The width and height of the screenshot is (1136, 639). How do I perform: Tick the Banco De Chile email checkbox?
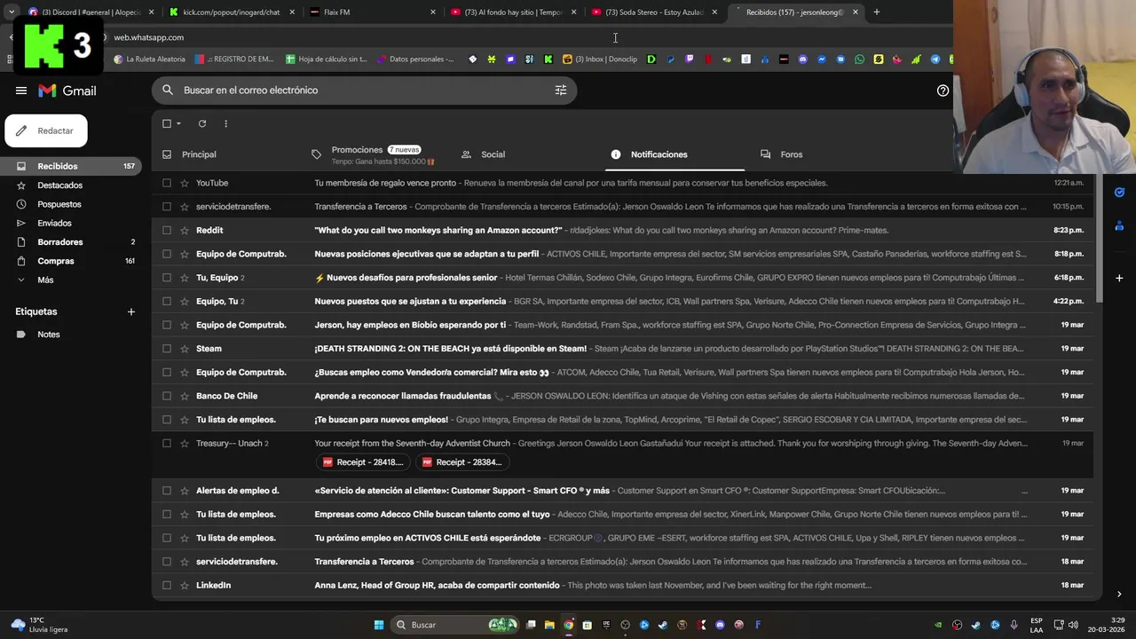click(x=166, y=396)
